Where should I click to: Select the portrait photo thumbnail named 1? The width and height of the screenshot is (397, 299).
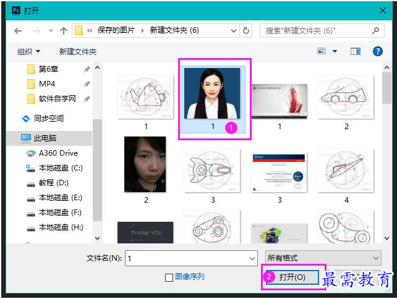point(213,99)
